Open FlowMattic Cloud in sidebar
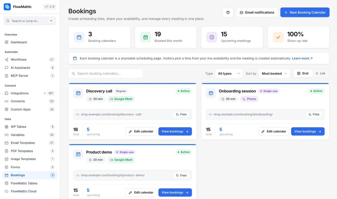The height and width of the screenshot is (199, 337). pyautogui.click(x=30, y=191)
